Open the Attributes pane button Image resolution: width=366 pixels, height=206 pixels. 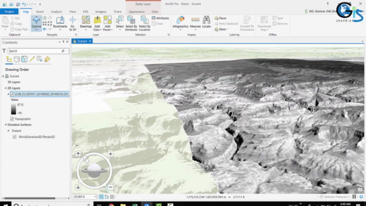[160, 18]
